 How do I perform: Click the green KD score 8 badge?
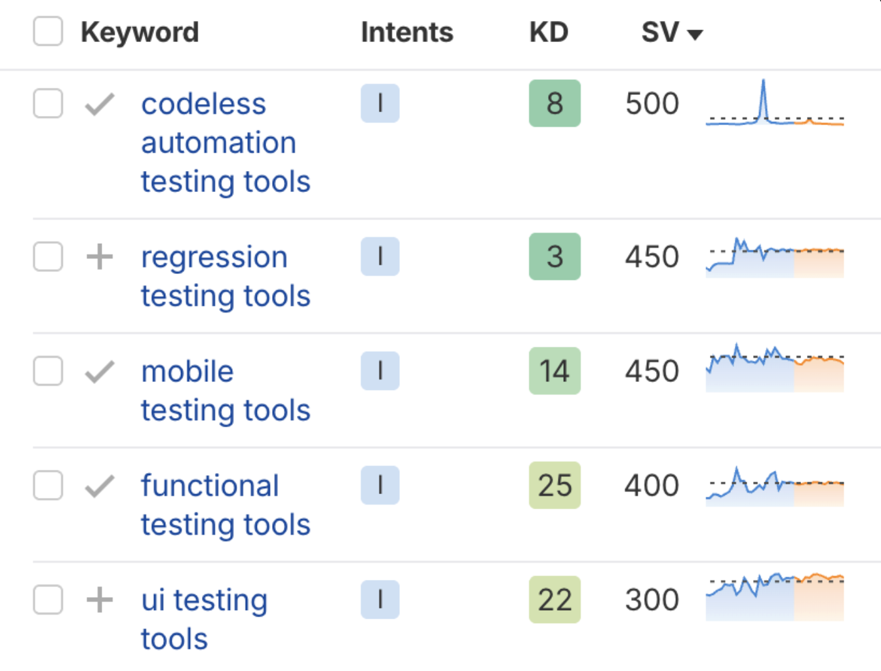point(554,103)
